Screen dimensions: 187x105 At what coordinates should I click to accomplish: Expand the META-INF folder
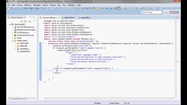(15, 43)
